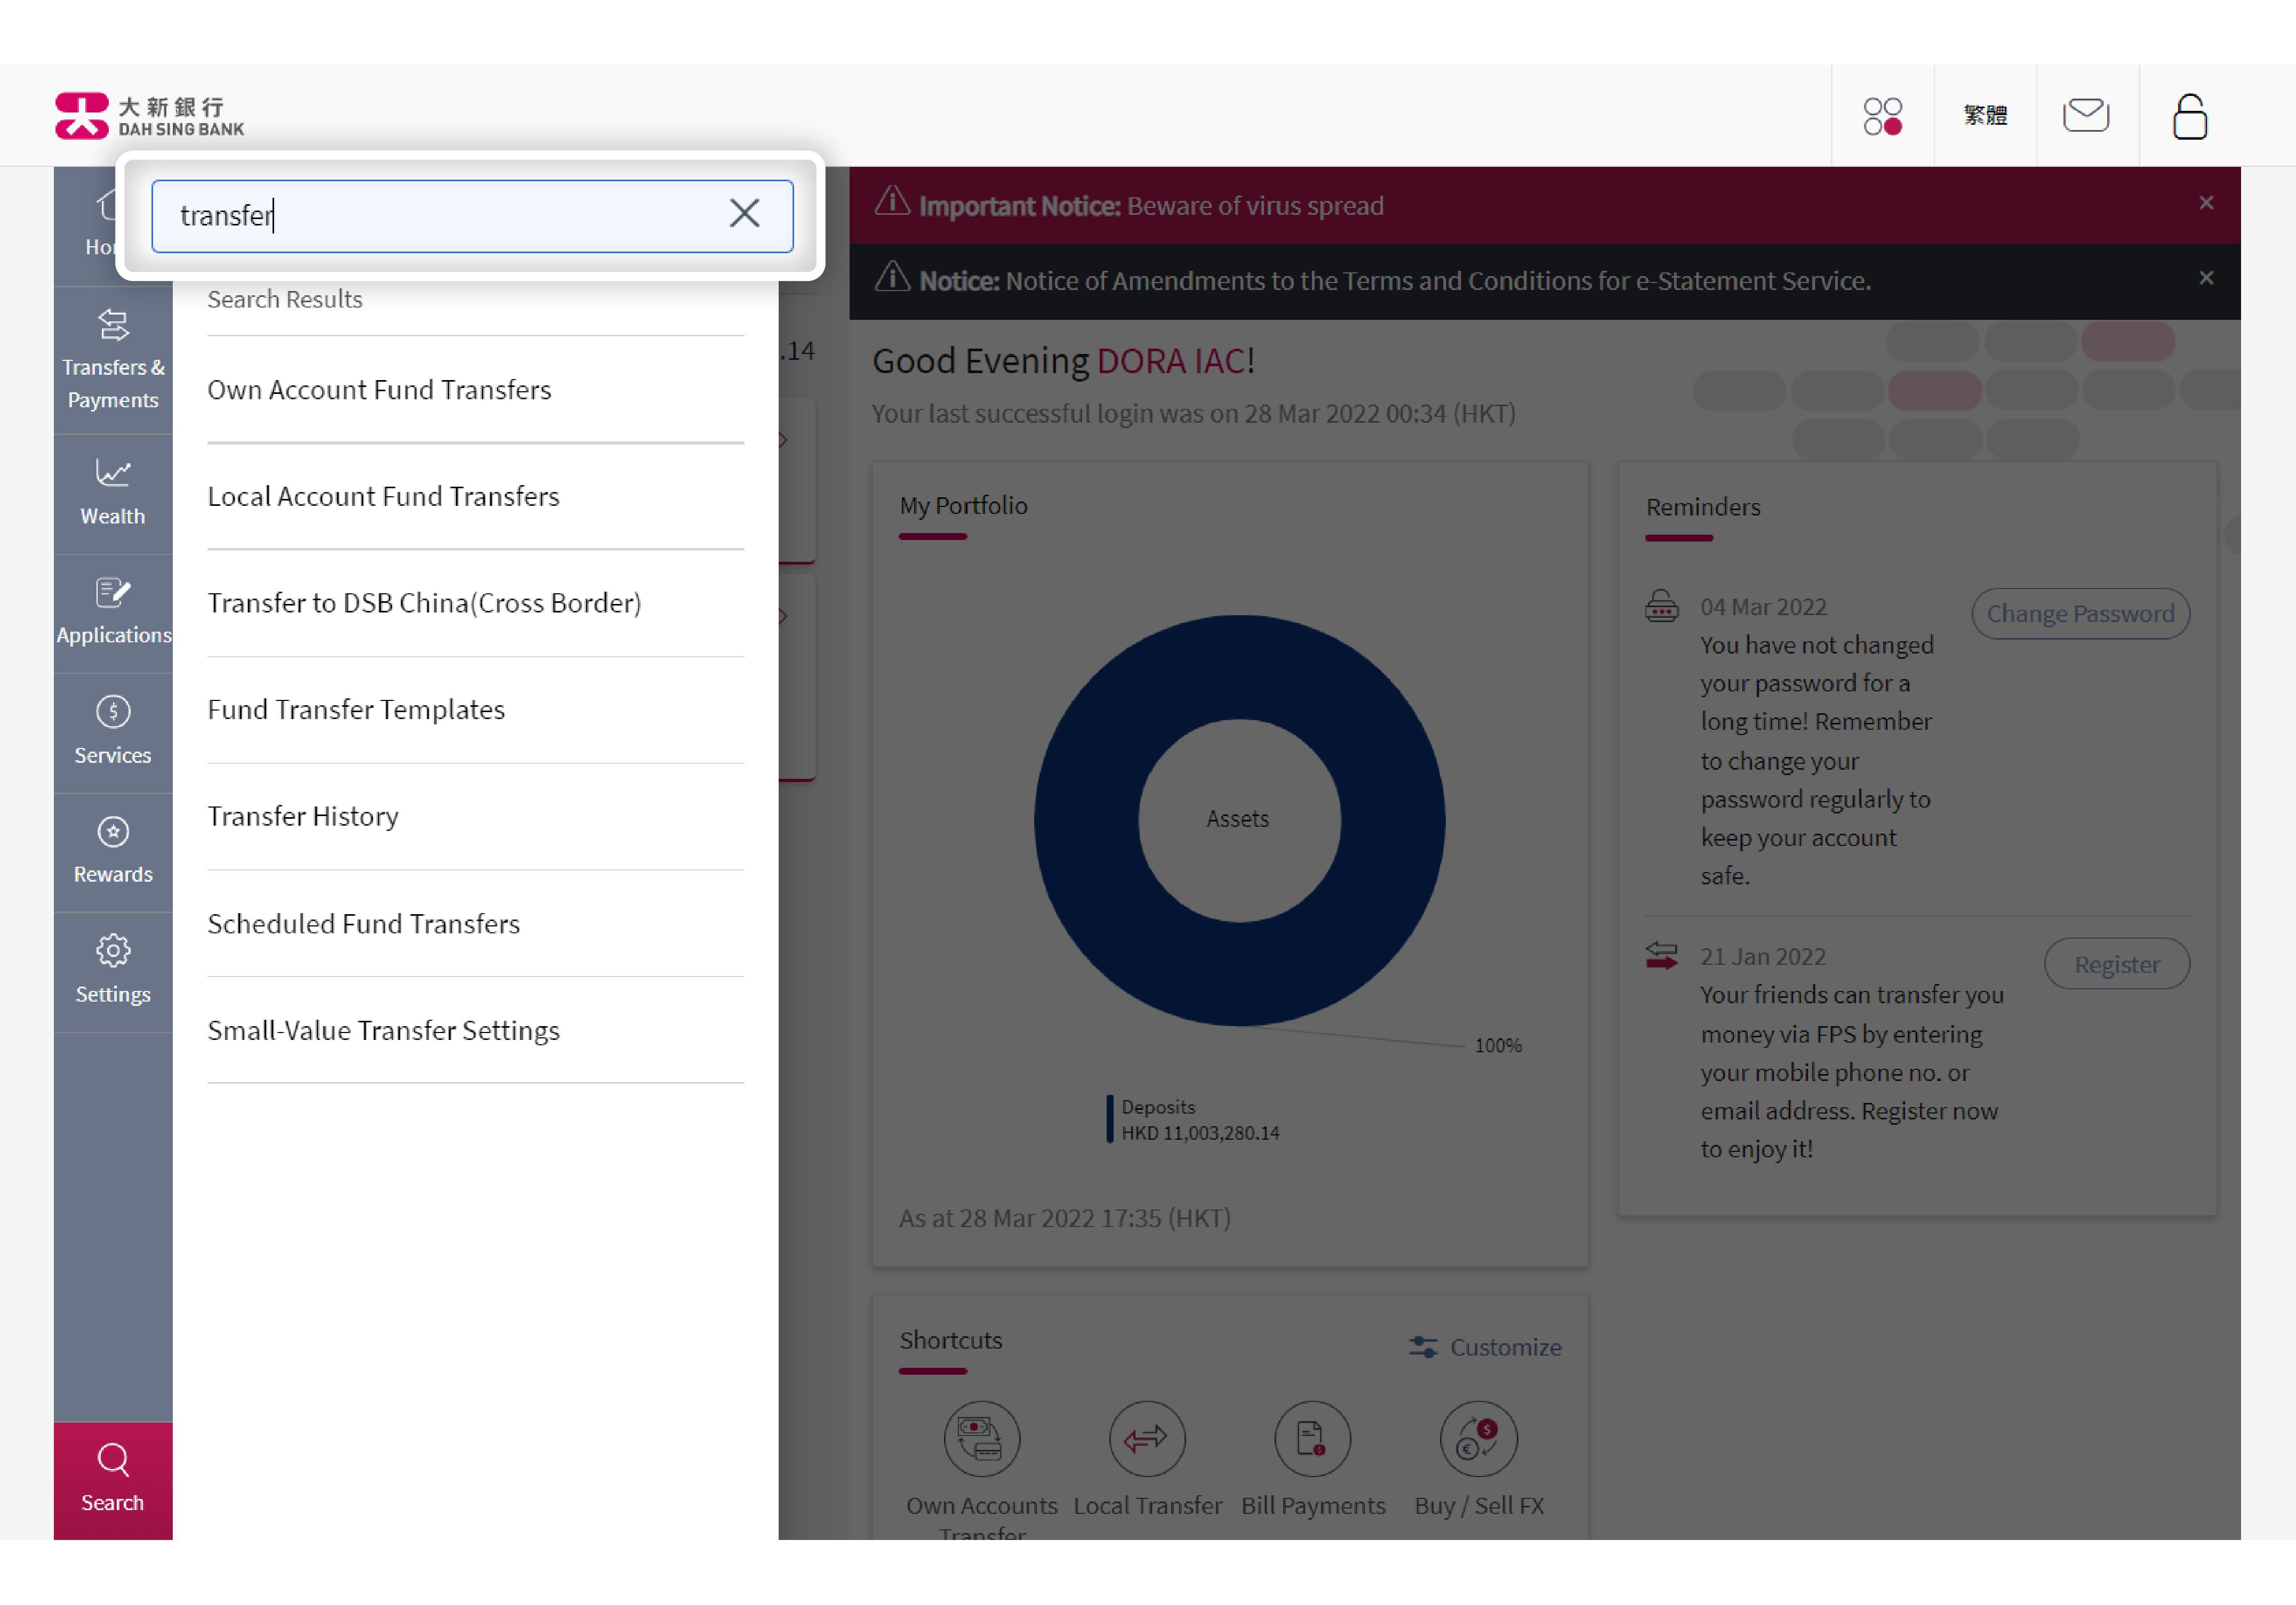Screen dimensions: 2296x1605
Task: Select Scheduled Fund Transfers from results
Action: pyautogui.click(x=363, y=921)
